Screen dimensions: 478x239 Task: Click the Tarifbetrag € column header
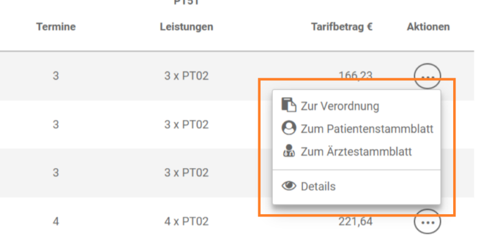(x=342, y=27)
